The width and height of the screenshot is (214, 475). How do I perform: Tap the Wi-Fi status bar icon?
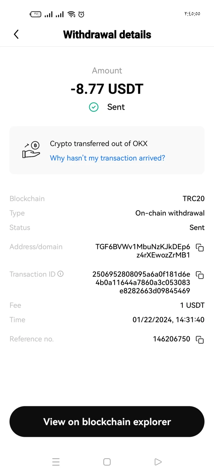click(71, 14)
